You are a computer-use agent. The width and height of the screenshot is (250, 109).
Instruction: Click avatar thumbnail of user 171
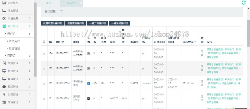[x=89, y=98]
